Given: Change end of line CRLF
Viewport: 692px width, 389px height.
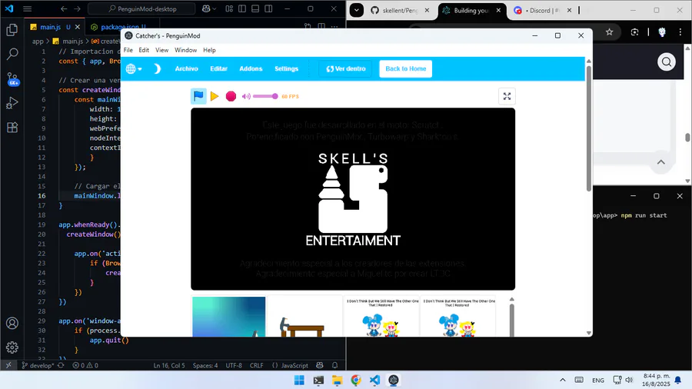Looking at the screenshot, I should [x=256, y=365].
